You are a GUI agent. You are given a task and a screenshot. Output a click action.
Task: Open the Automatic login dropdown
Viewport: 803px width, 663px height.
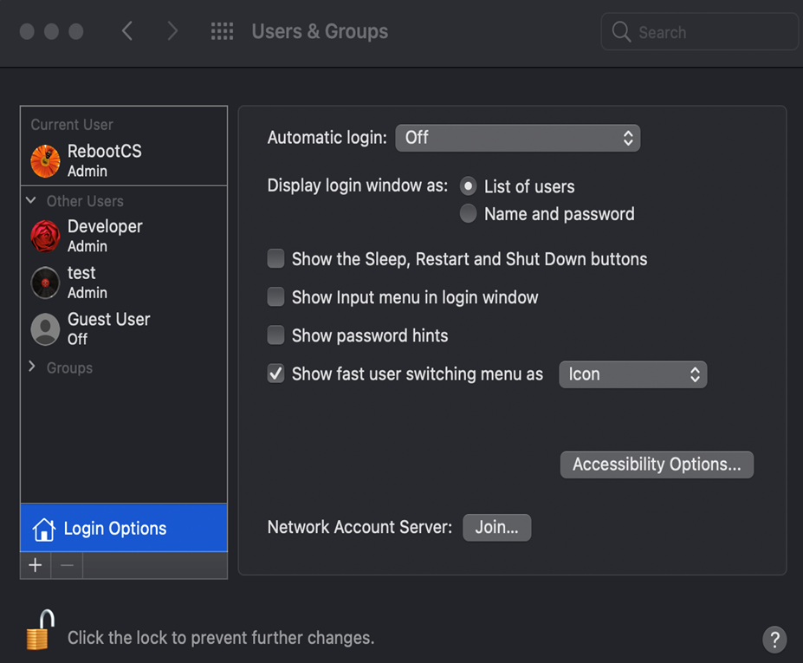[x=517, y=138]
